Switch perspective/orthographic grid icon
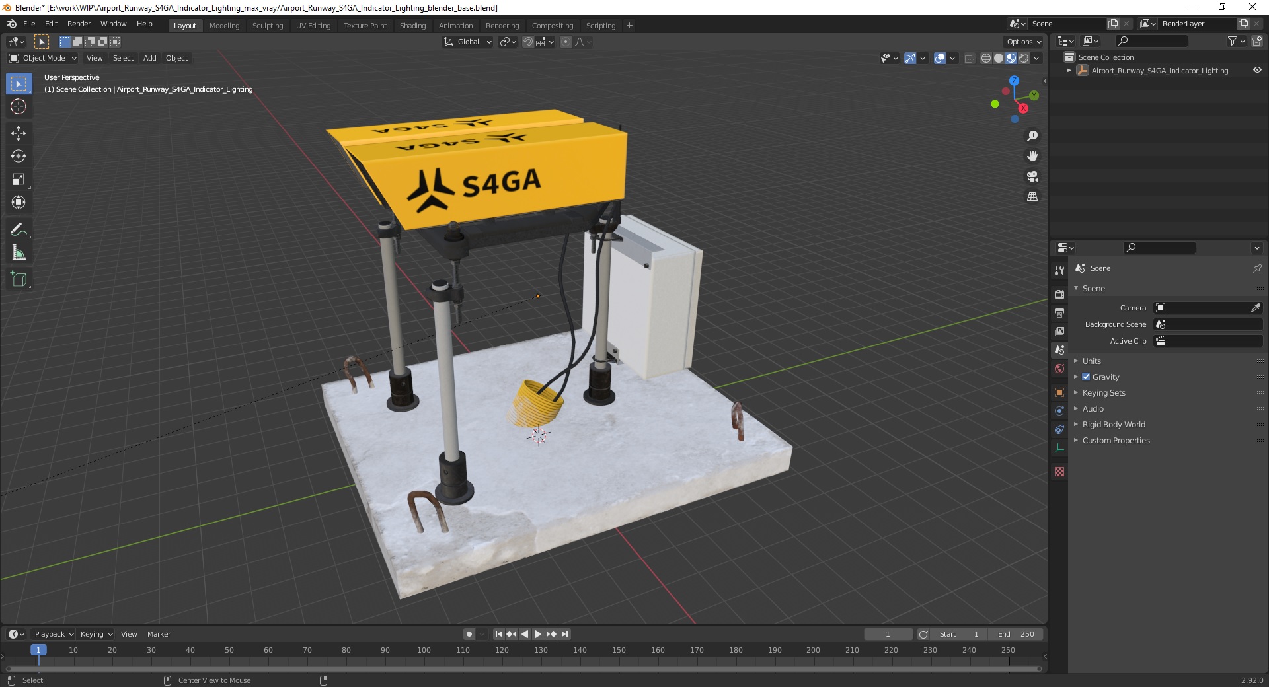This screenshot has width=1269, height=687. 1032,196
